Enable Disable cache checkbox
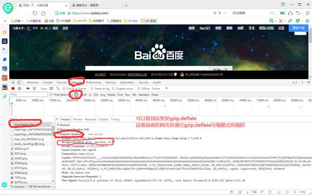 pos(113,89)
